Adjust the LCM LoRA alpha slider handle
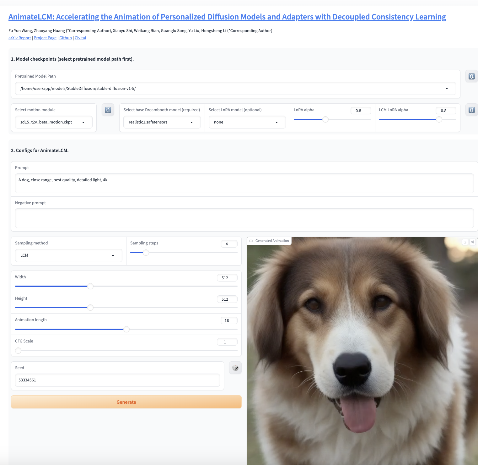The height and width of the screenshot is (465, 478). coord(439,119)
